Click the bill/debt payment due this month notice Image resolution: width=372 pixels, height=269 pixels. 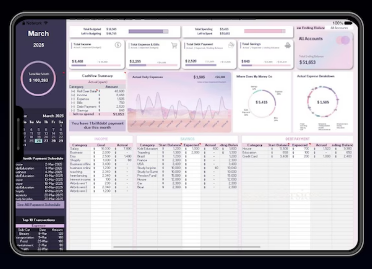tap(97, 125)
